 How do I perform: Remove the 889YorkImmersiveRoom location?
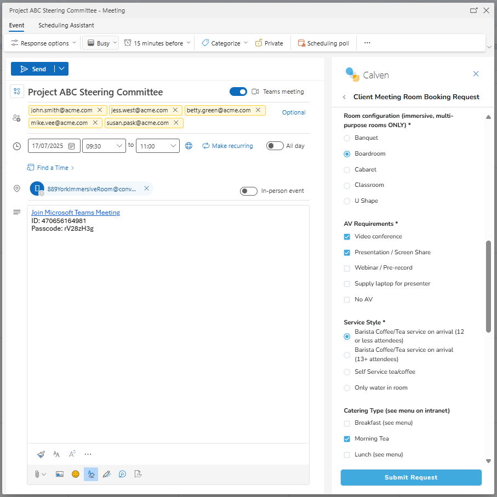tap(146, 188)
